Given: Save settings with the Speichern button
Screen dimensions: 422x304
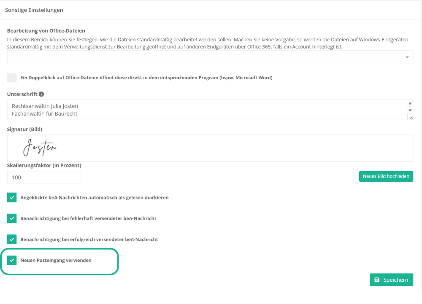Looking at the screenshot, I should 391,280.
